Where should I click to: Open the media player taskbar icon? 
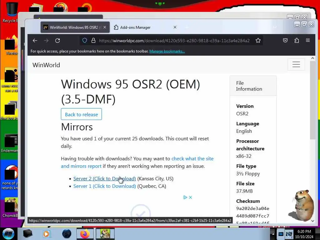click(46, 234)
